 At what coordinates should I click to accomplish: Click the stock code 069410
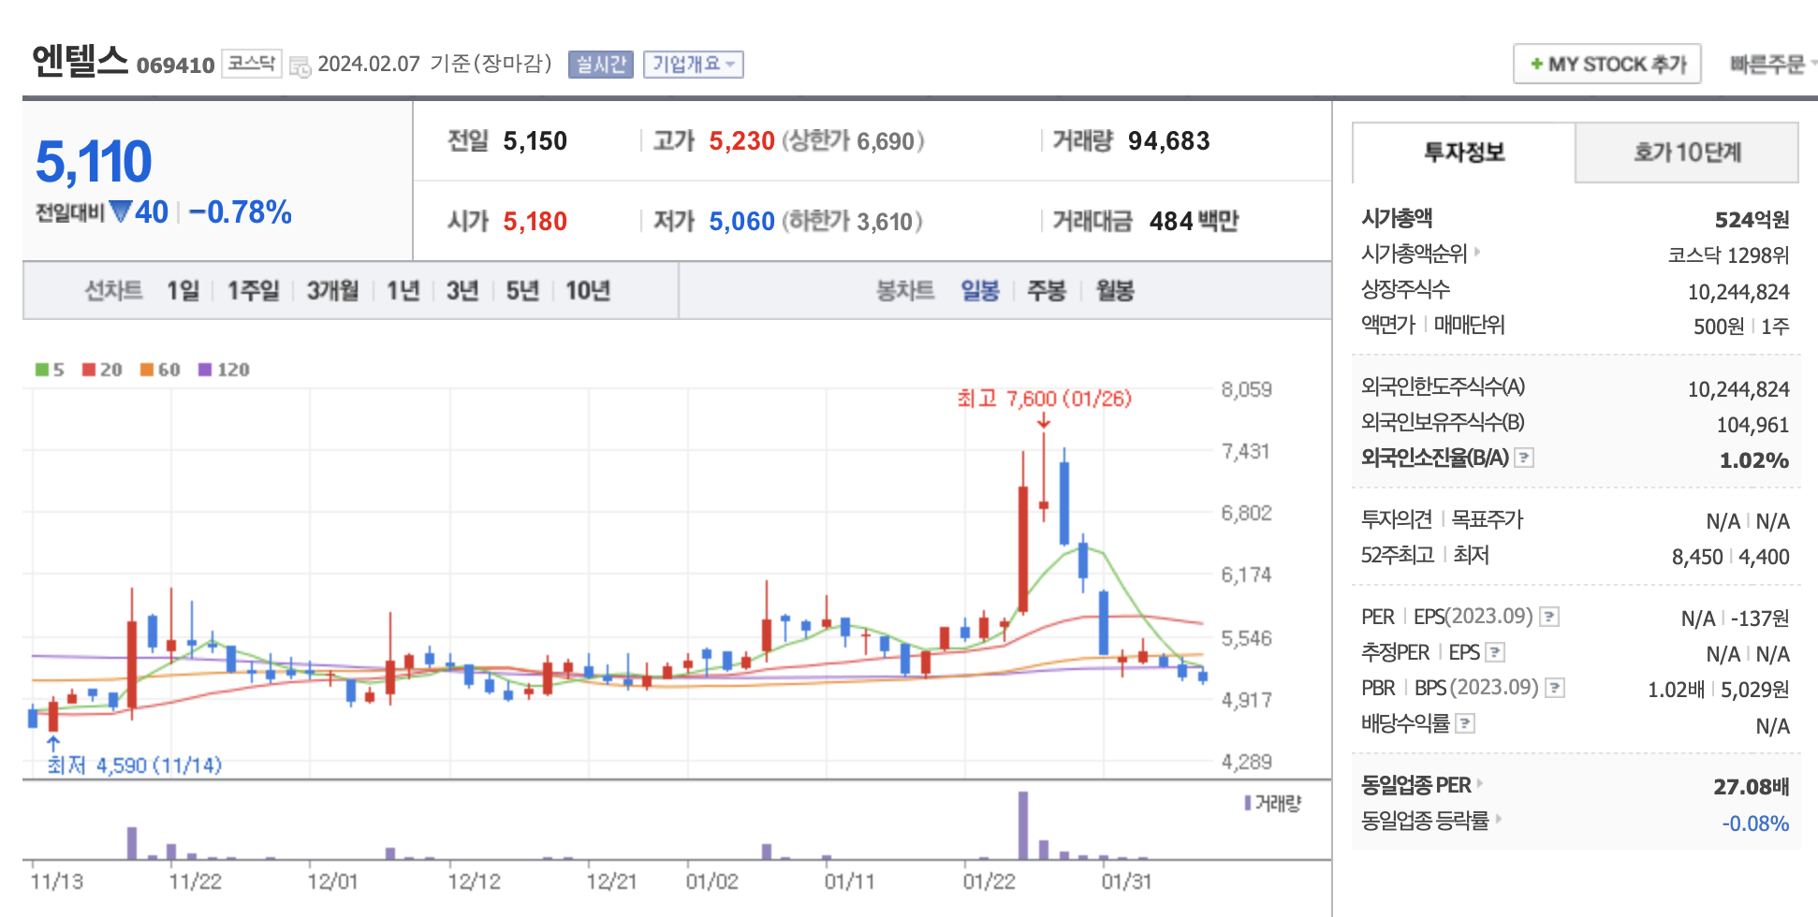pyautogui.click(x=176, y=65)
